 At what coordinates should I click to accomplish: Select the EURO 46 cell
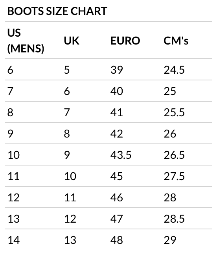tap(116, 197)
